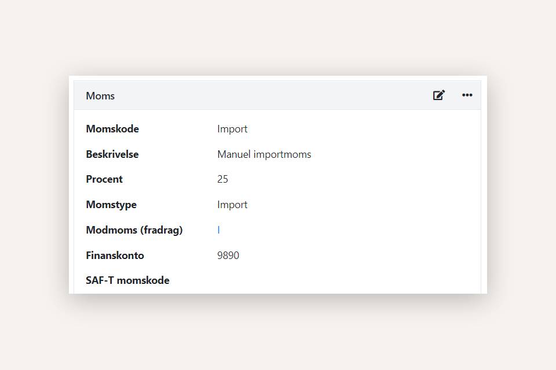The height and width of the screenshot is (370, 556).
Task: Click the description text Manuel importmoms
Action: (264, 154)
